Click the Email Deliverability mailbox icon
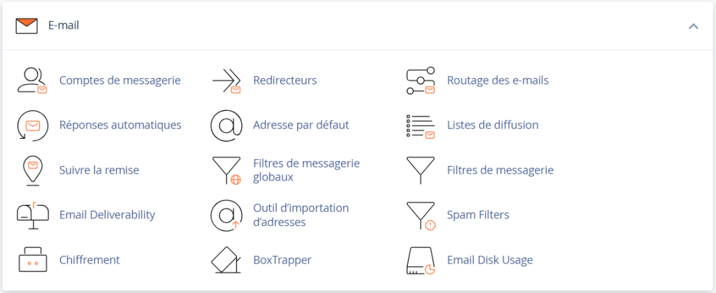The height and width of the screenshot is (293, 716). [31, 215]
